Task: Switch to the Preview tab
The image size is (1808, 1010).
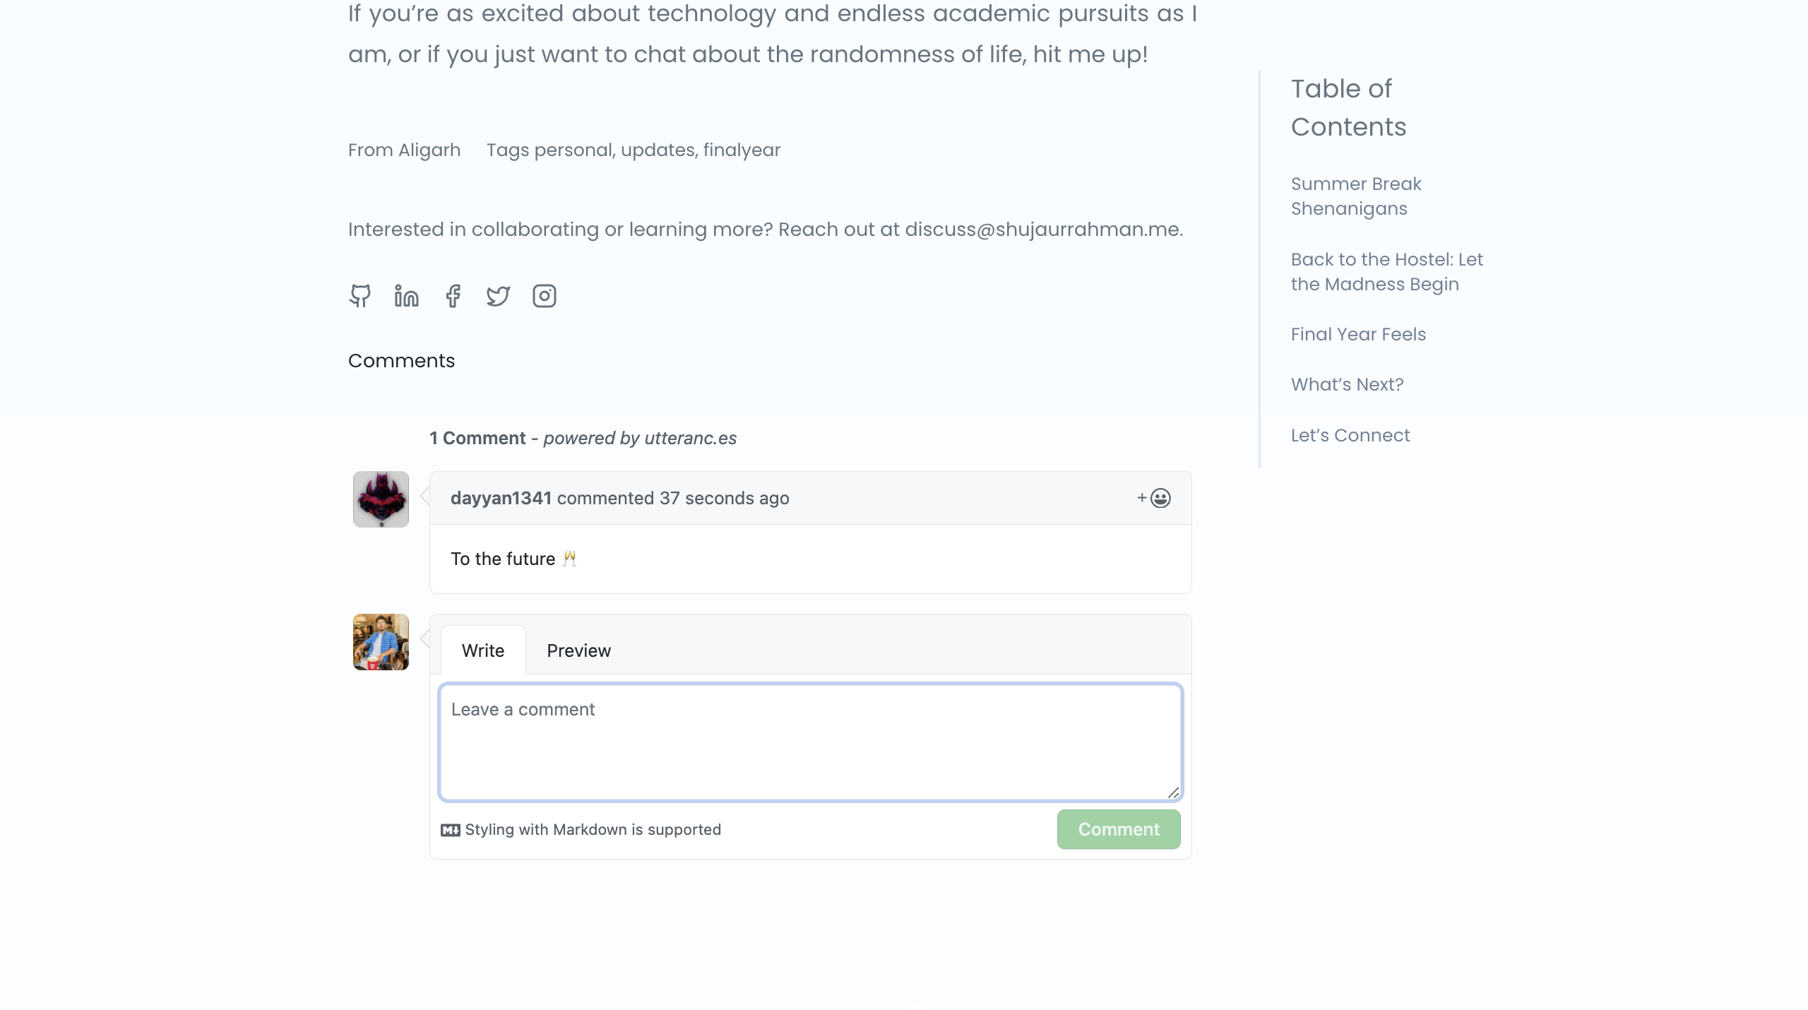Action: [578, 650]
